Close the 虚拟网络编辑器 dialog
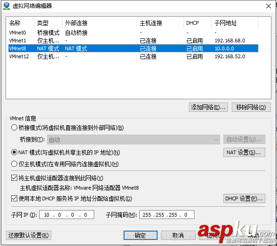277x246 pixels. click(268, 6)
